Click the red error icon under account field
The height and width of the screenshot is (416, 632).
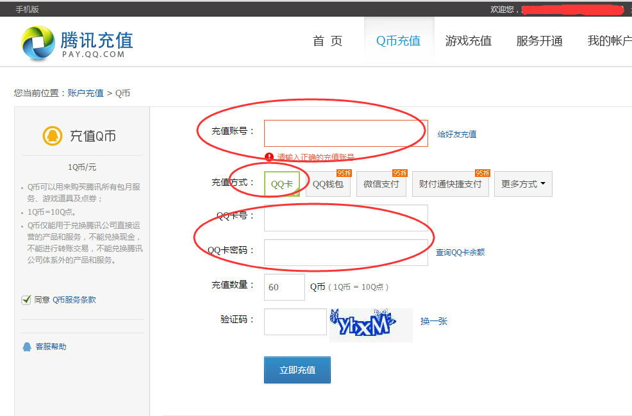tap(269, 157)
